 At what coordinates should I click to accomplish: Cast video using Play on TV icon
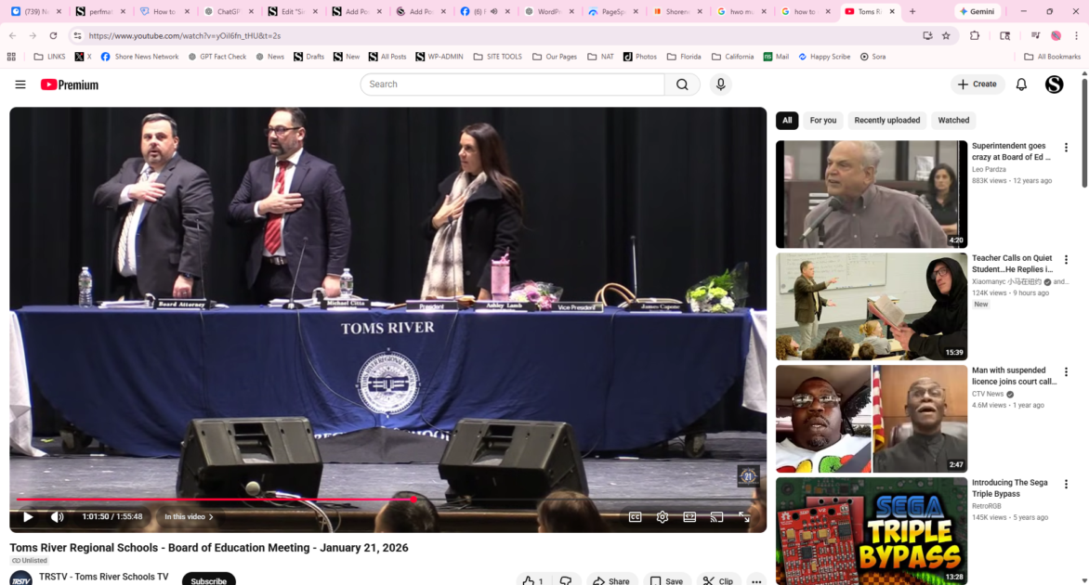click(716, 517)
